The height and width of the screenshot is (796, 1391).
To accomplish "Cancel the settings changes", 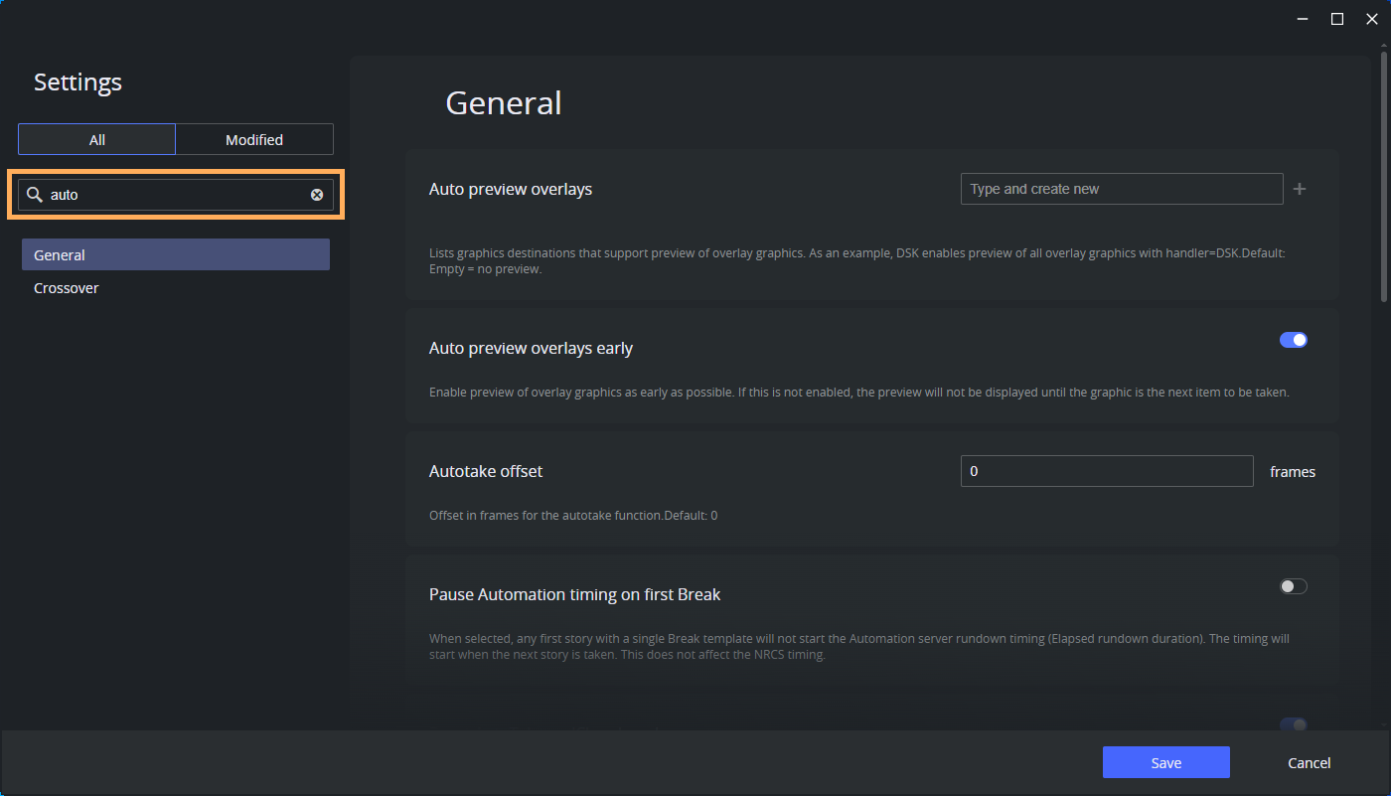I will coord(1309,762).
